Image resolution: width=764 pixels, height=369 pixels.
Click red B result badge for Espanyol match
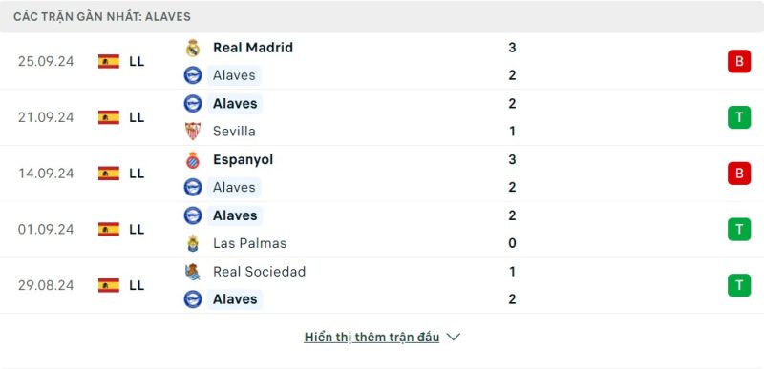[x=739, y=174]
